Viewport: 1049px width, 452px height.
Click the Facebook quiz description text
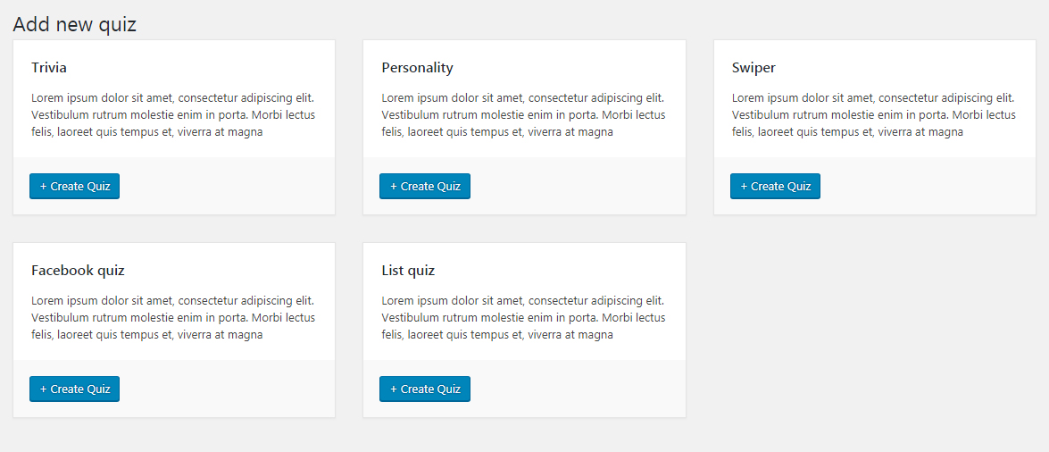pyautogui.click(x=173, y=317)
